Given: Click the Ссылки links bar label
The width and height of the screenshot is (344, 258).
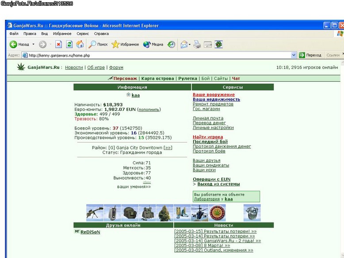Looking at the screenshot, I should tap(333, 55).
